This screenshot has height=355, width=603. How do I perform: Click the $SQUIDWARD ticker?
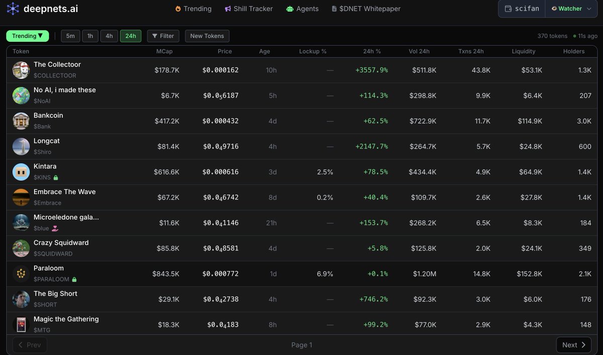[53, 254]
